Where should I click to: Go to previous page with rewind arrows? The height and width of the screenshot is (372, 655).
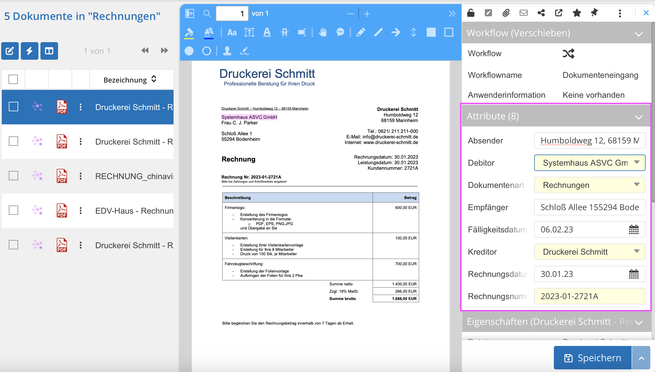click(x=145, y=51)
